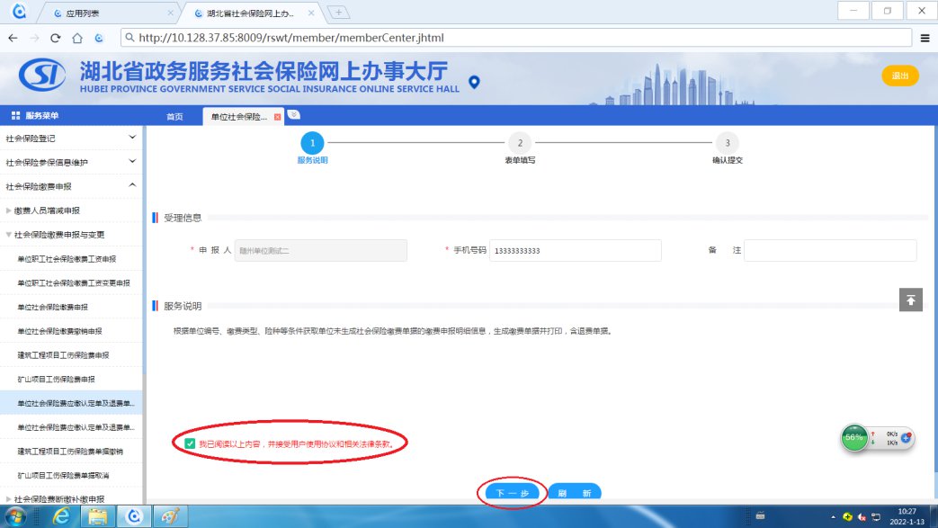Open the browser hamburger menu
938x528 pixels.
(925, 38)
